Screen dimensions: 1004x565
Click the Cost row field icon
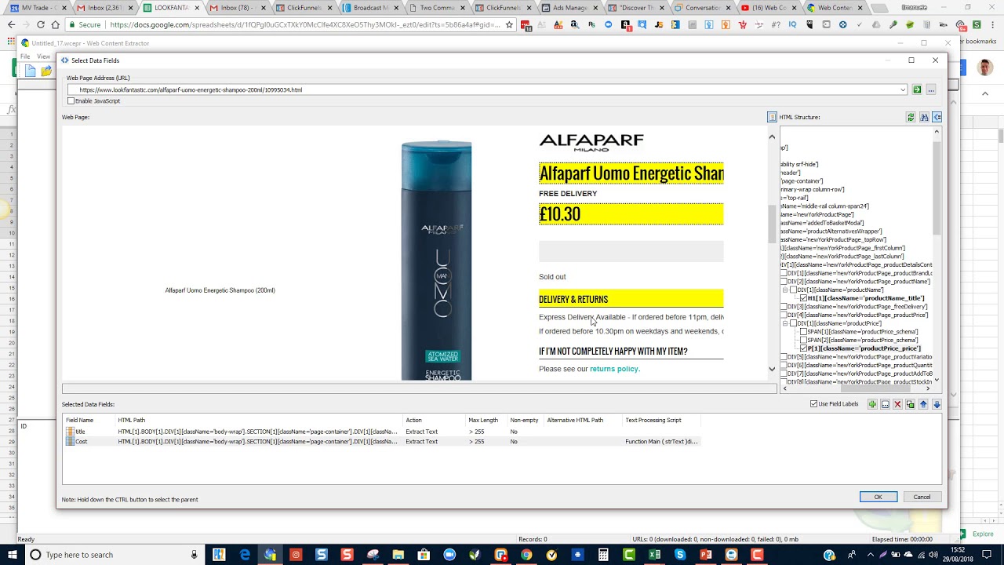click(70, 442)
